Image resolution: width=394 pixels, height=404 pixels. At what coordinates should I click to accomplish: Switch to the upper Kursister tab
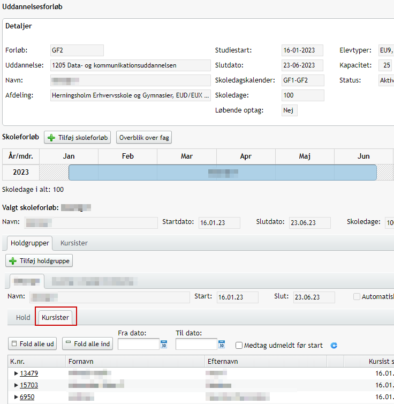pyautogui.click(x=74, y=243)
